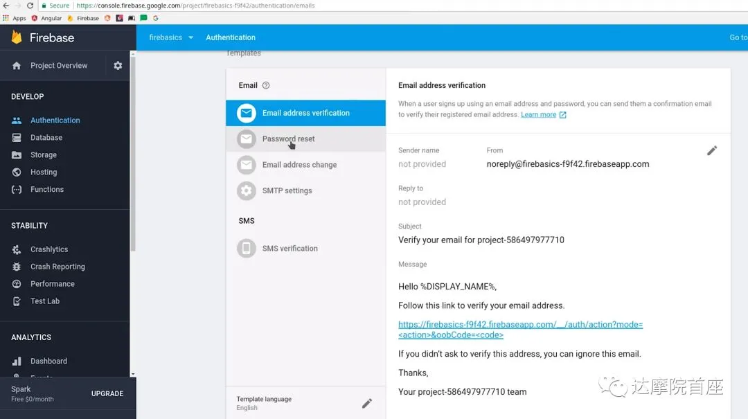
Task: Click the SMS verification phone icon
Action: (246, 248)
